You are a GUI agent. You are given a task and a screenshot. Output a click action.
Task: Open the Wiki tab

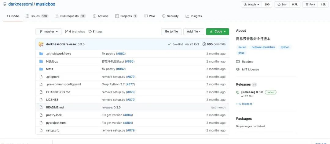point(149,16)
